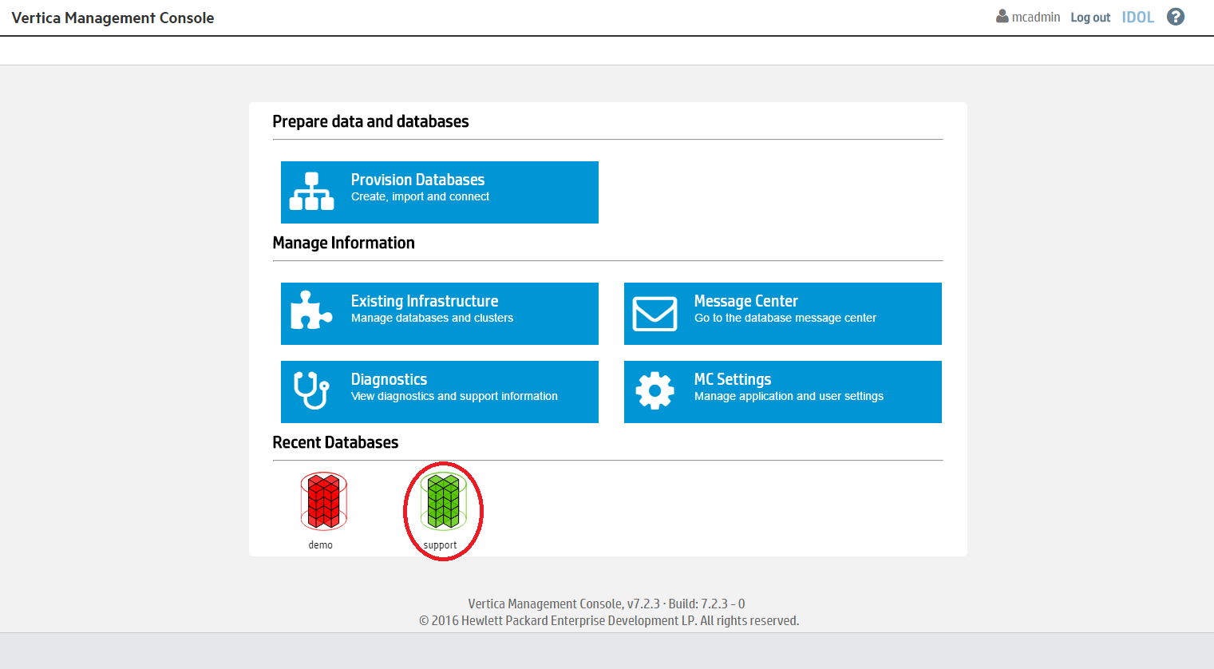1214x669 pixels.
Task: Click the Diagnostics stethoscope icon
Action: pos(311,390)
